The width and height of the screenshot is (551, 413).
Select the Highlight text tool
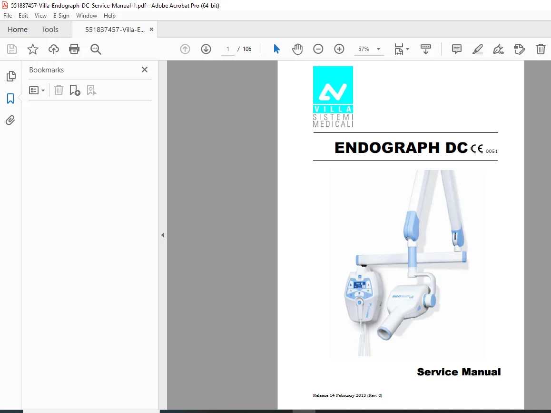click(x=477, y=49)
